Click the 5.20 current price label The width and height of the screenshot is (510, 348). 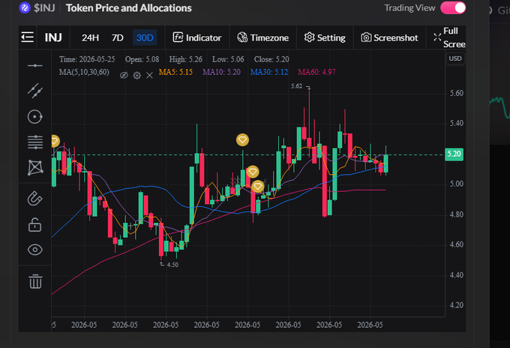[454, 154]
